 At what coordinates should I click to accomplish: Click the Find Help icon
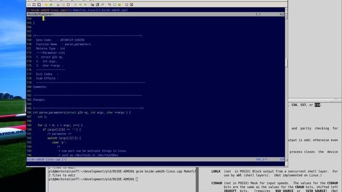131,5
